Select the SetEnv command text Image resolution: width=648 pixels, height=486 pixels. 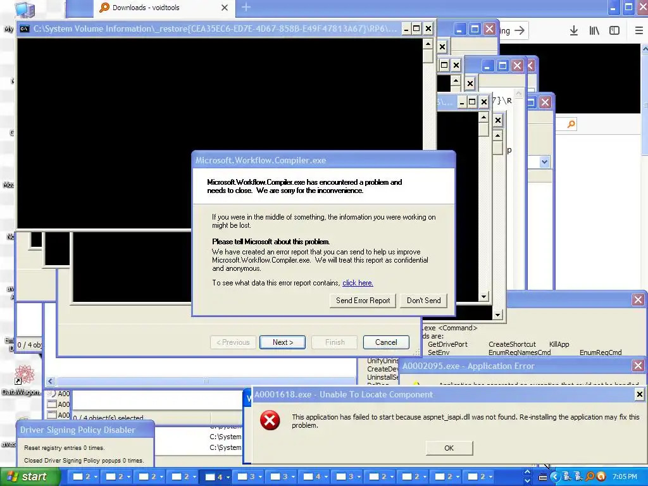(x=439, y=352)
